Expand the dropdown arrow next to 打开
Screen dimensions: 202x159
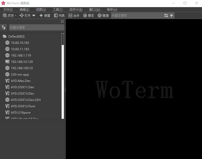click(34, 15)
